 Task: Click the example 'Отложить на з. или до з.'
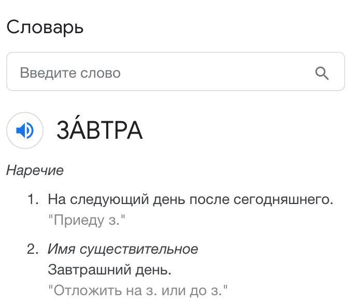click(138, 290)
